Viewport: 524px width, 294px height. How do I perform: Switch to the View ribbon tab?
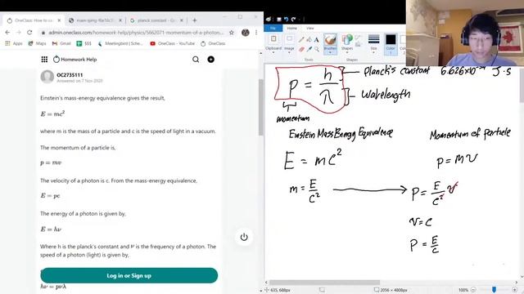pyautogui.click(x=310, y=29)
